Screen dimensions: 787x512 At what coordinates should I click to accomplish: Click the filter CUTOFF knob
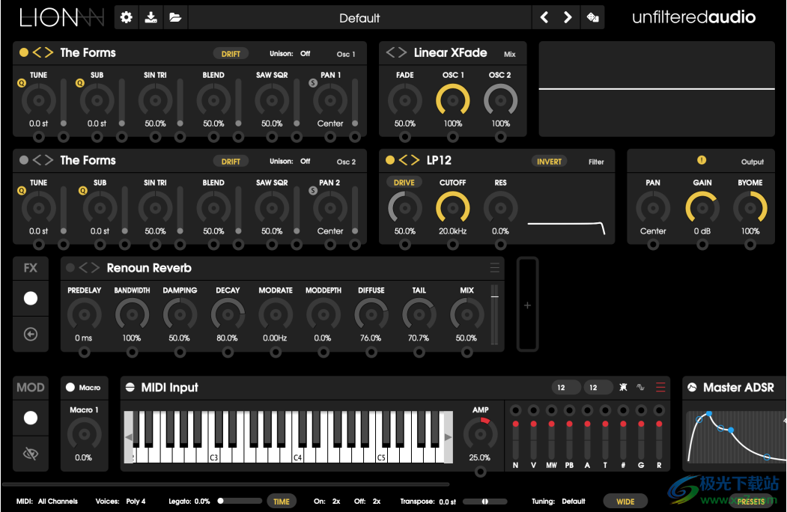click(453, 208)
